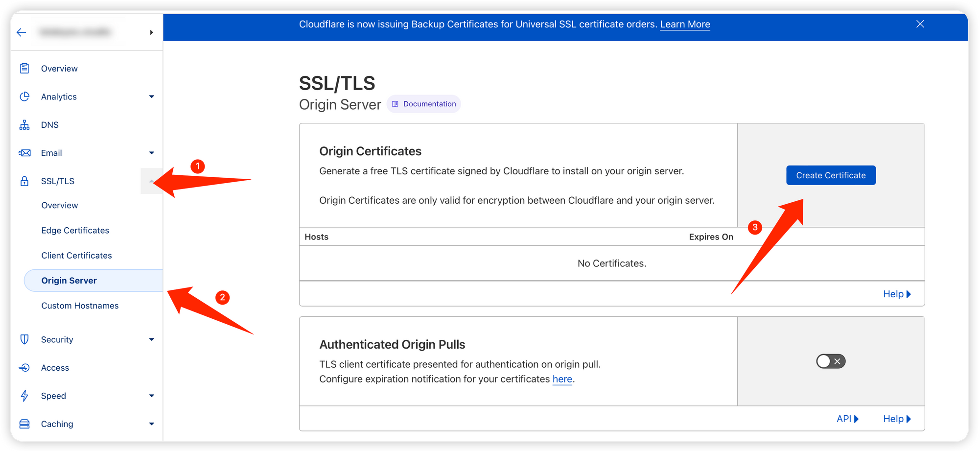Viewport: 979px width, 452px height.
Task: Click the Access login-arrow icon
Action: [x=24, y=368]
